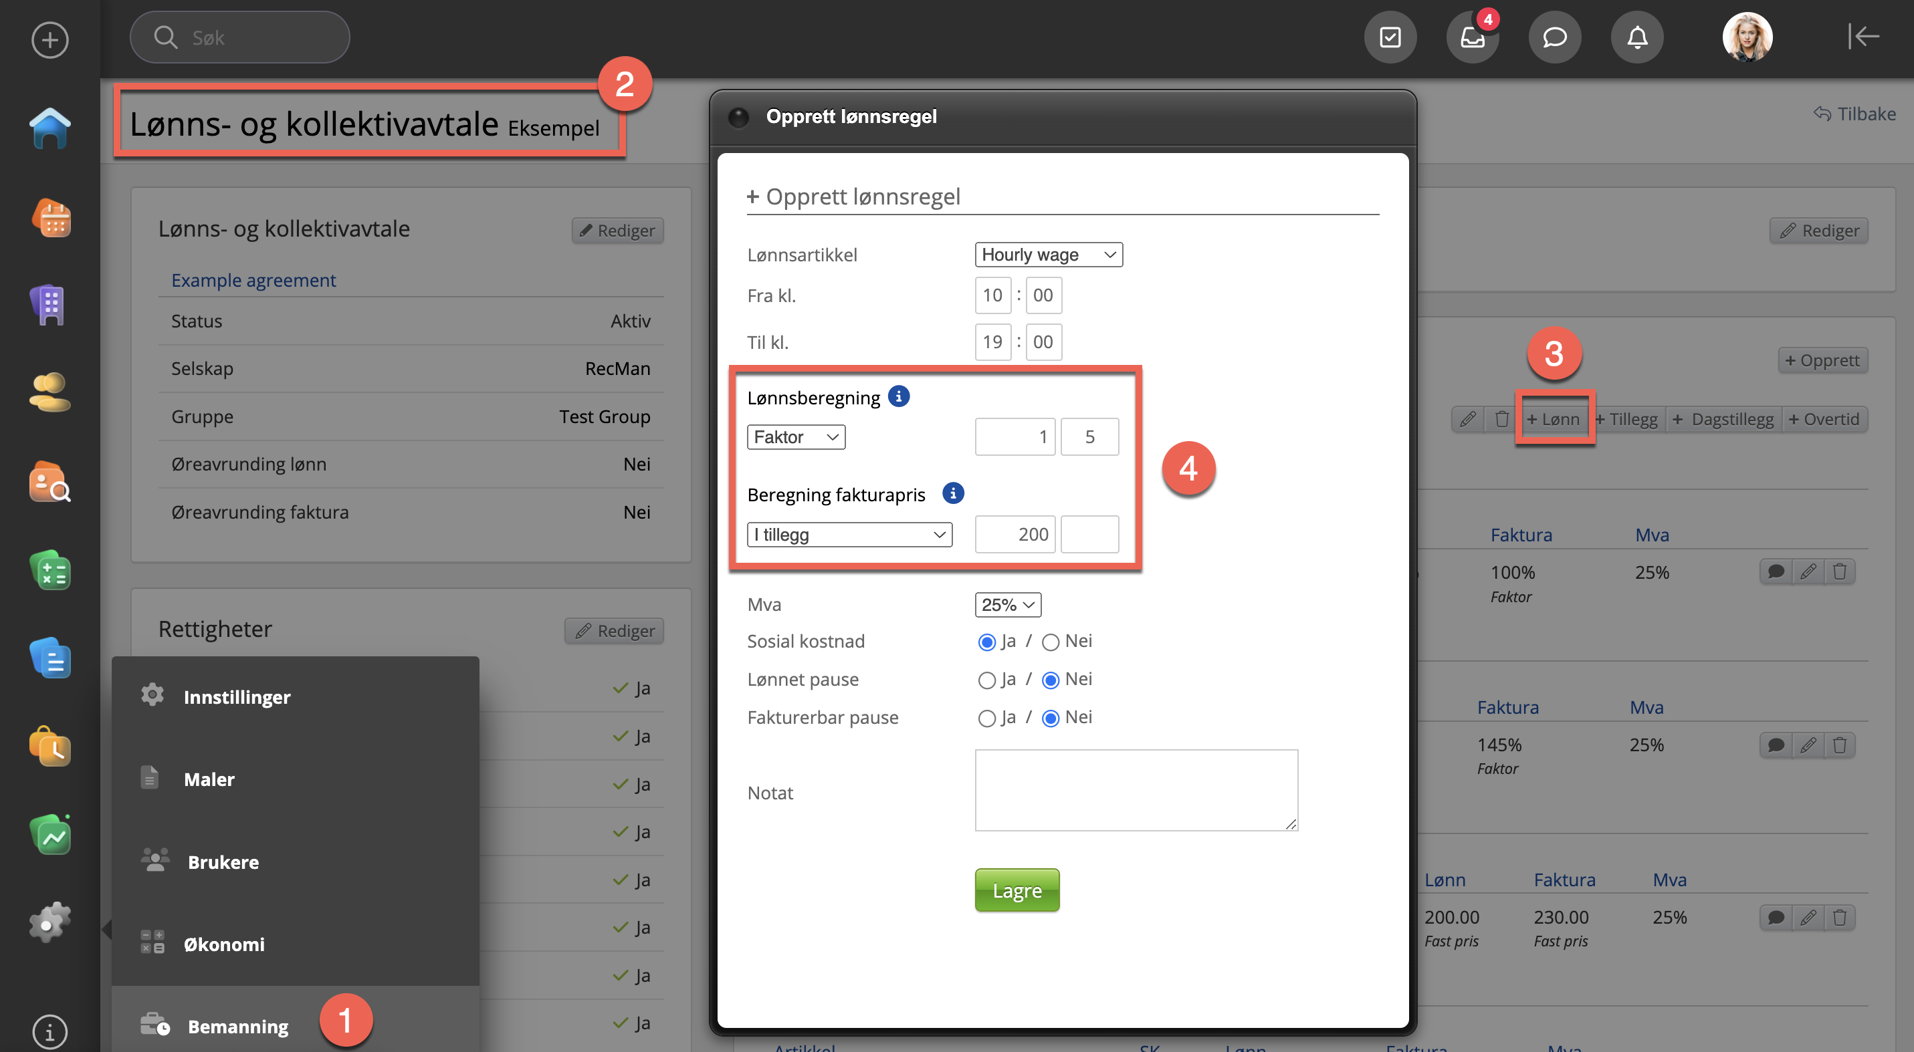Screen dimensions: 1914x1052
Task: Open the tasks checklist icon in top bar
Action: click(x=1390, y=37)
